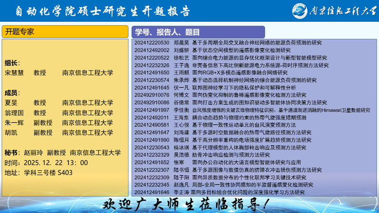Click the address 学科三号楼 S403

click(x=48, y=173)
